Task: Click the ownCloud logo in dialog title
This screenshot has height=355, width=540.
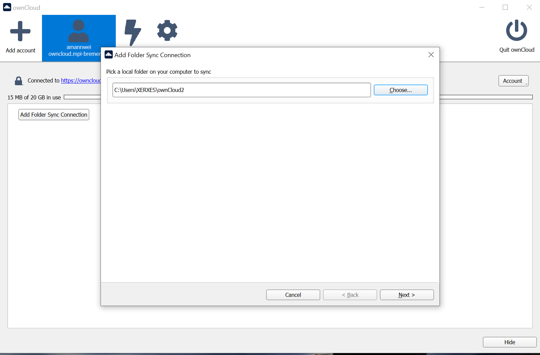Action: pos(109,54)
